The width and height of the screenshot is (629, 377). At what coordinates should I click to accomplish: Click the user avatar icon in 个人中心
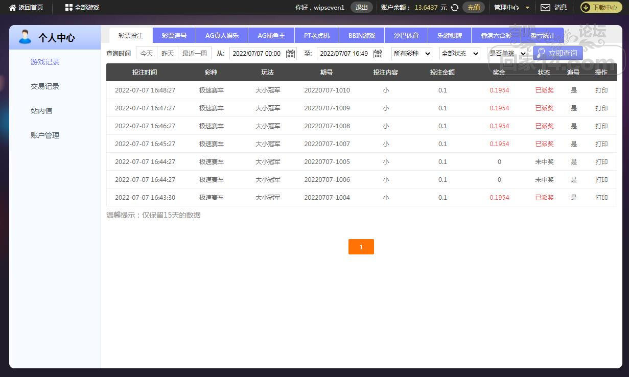point(25,37)
